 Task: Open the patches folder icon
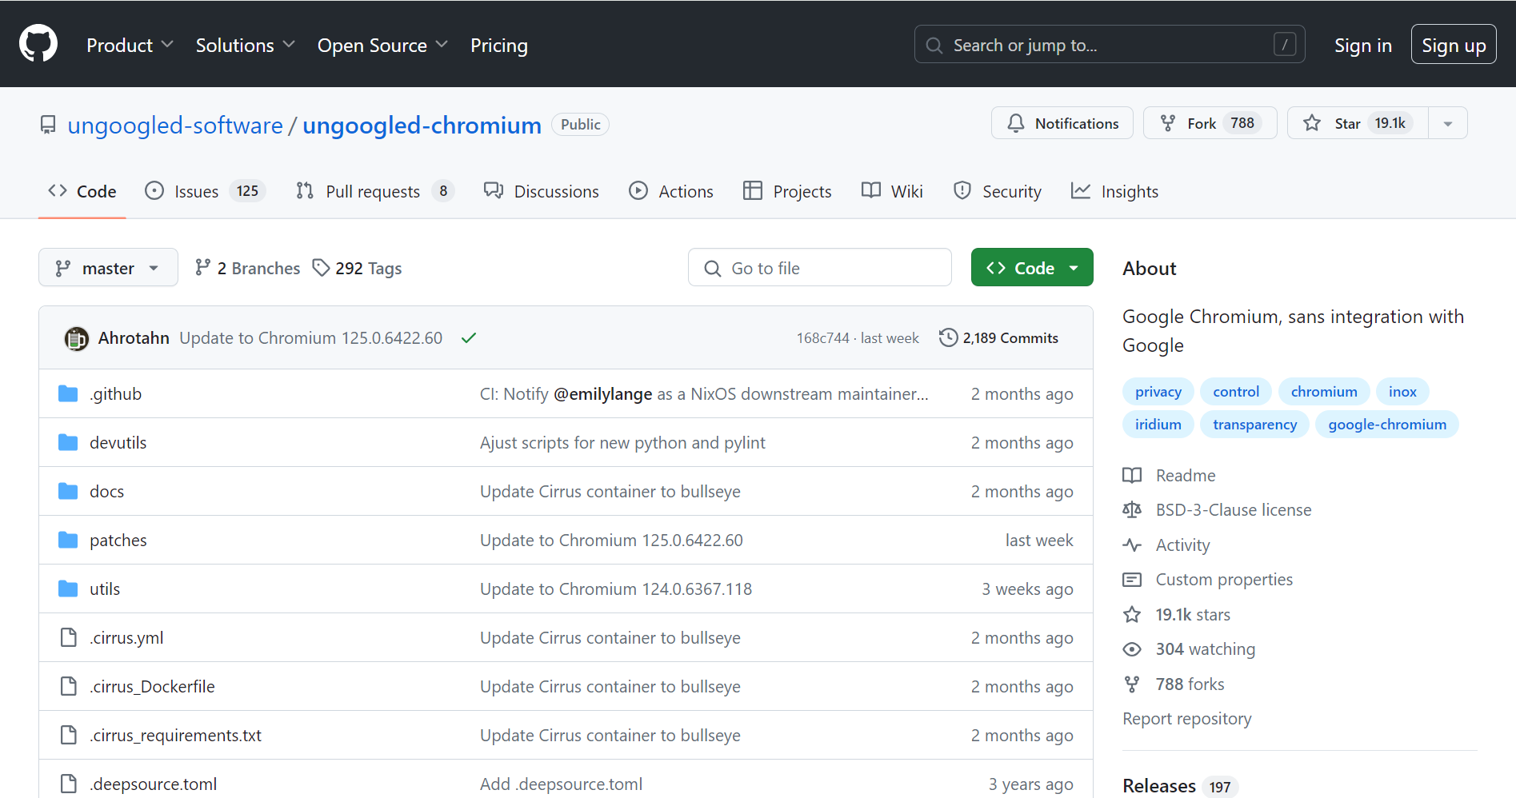pyautogui.click(x=67, y=540)
